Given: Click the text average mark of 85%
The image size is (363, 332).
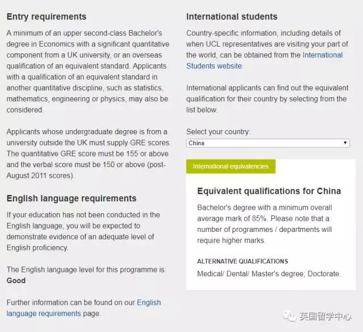Looking at the screenshot, I should (233, 218).
